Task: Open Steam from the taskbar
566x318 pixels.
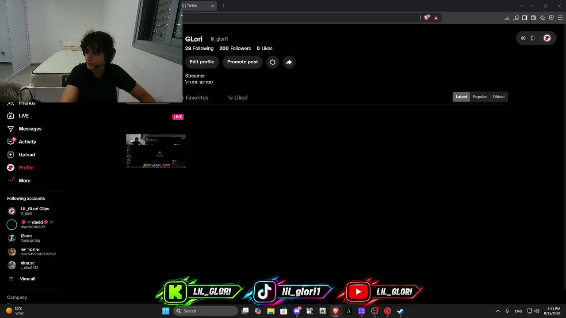Action: click(400, 311)
